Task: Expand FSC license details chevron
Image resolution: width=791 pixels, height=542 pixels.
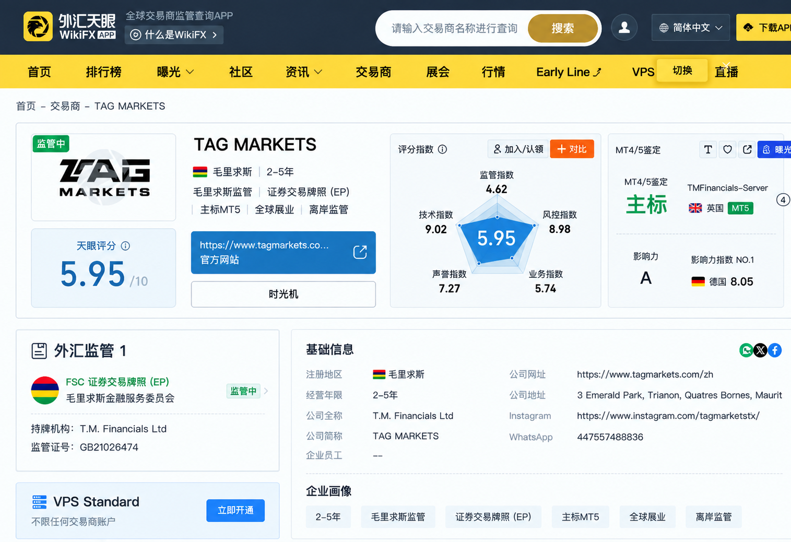Action: click(x=266, y=391)
